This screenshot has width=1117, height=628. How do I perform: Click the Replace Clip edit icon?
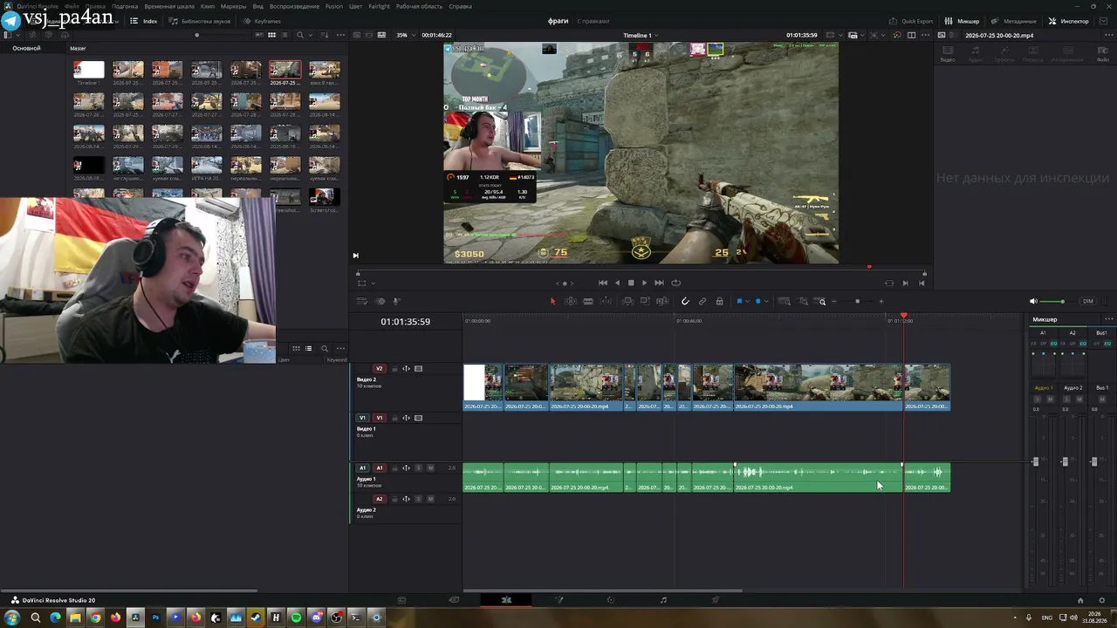tap(662, 301)
